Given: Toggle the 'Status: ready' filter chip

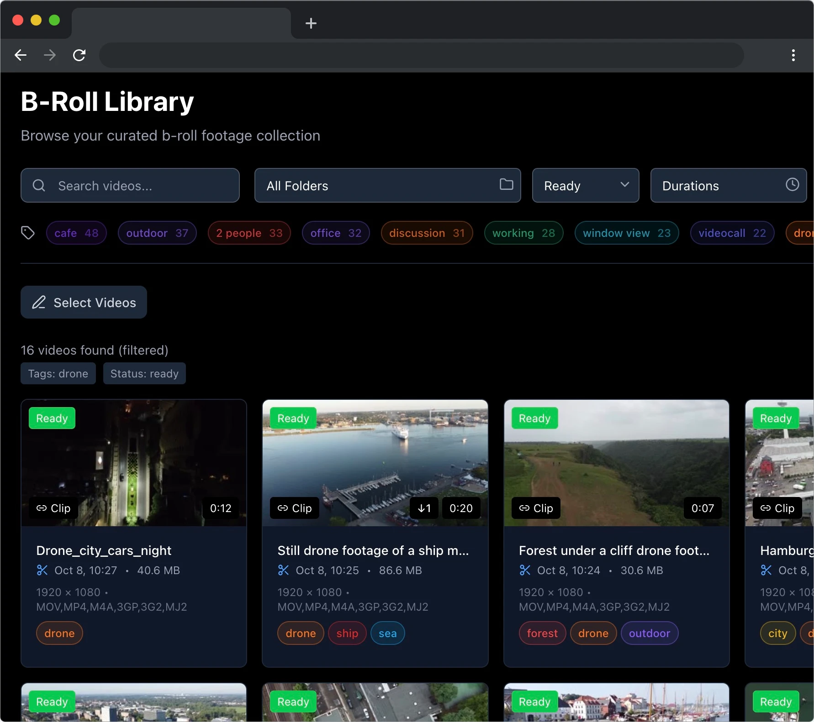Looking at the screenshot, I should 144,373.
